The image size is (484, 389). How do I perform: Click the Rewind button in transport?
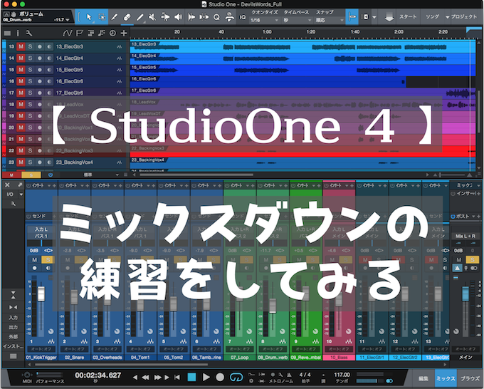click(x=145, y=378)
